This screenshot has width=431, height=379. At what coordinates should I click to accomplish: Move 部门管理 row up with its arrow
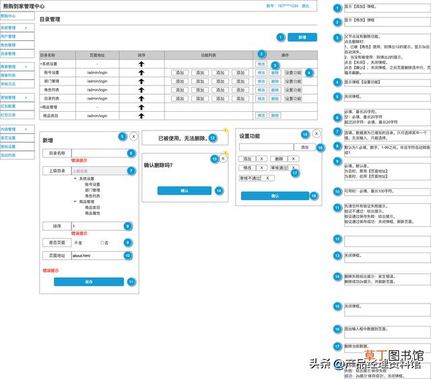pyautogui.click(x=141, y=81)
